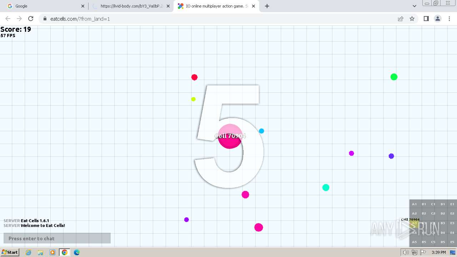The width and height of the screenshot is (457, 257).
Task: Click the show desktop button icon
Action: pyautogui.click(x=453, y=252)
